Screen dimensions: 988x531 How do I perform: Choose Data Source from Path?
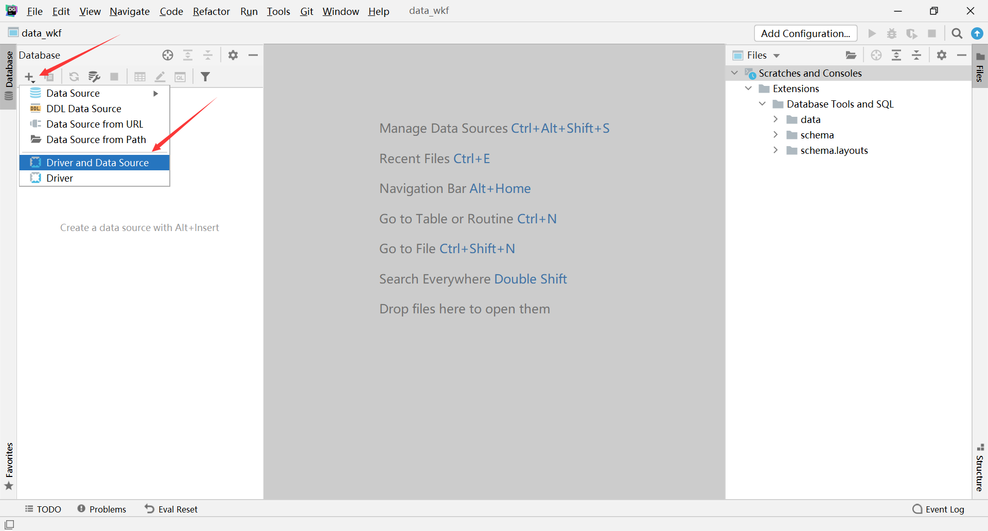coord(95,139)
